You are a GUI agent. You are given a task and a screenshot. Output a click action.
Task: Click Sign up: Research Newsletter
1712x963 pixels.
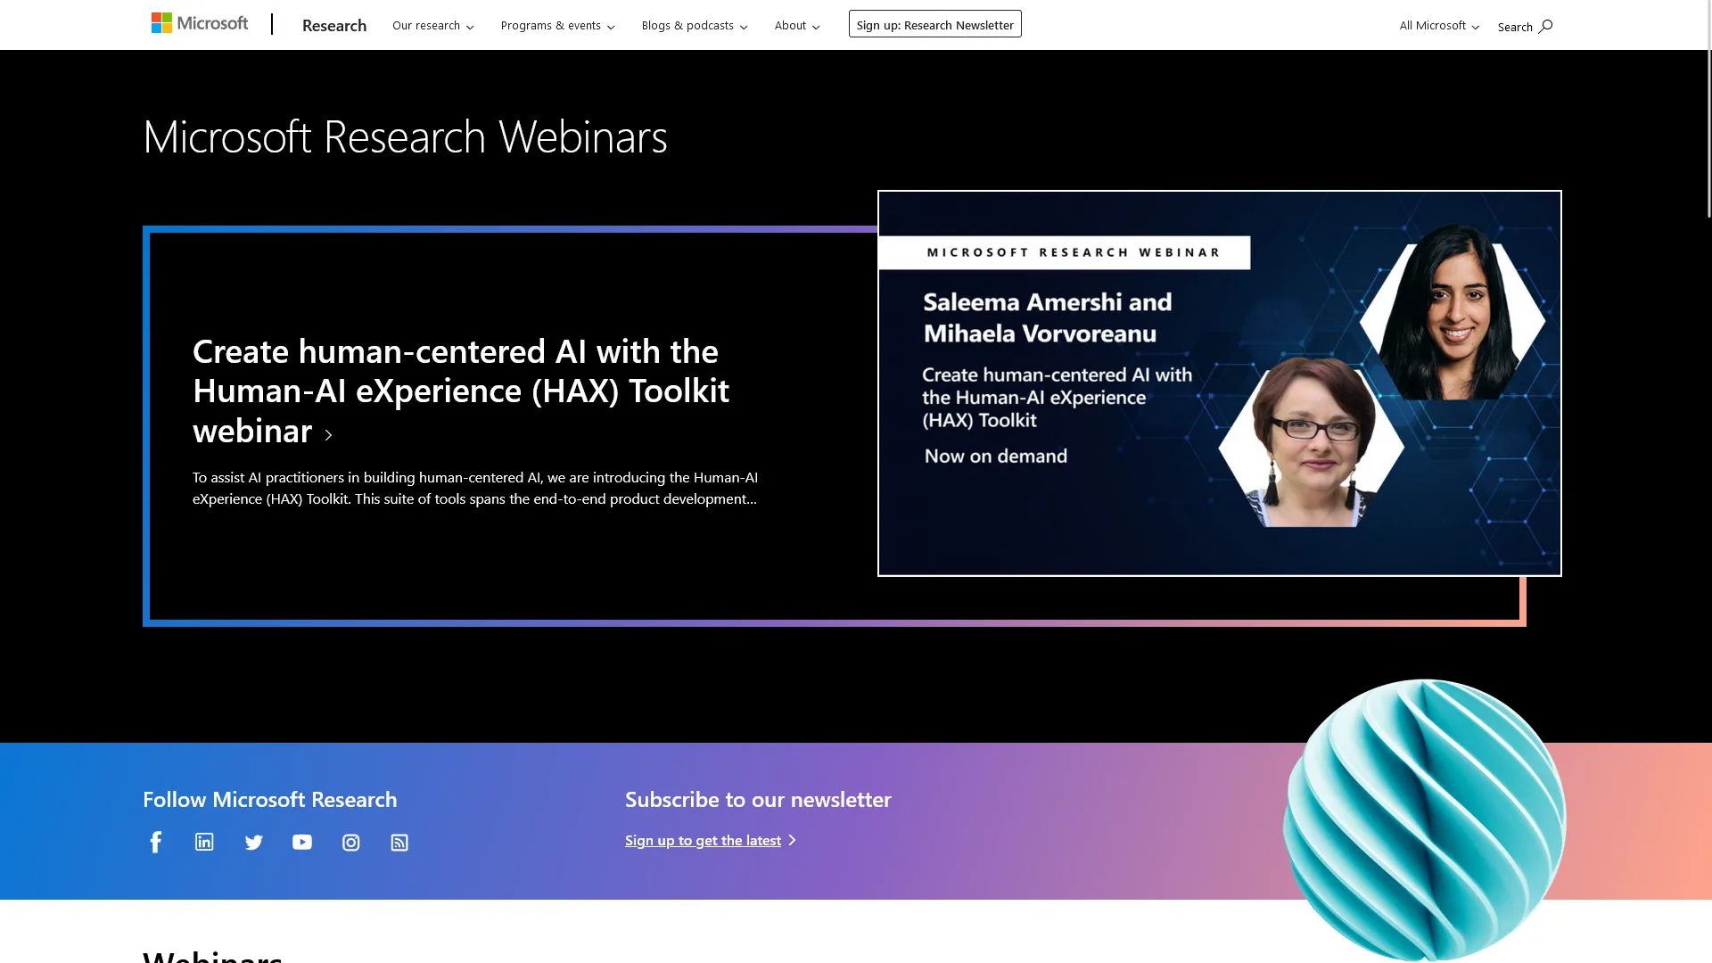click(x=934, y=24)
